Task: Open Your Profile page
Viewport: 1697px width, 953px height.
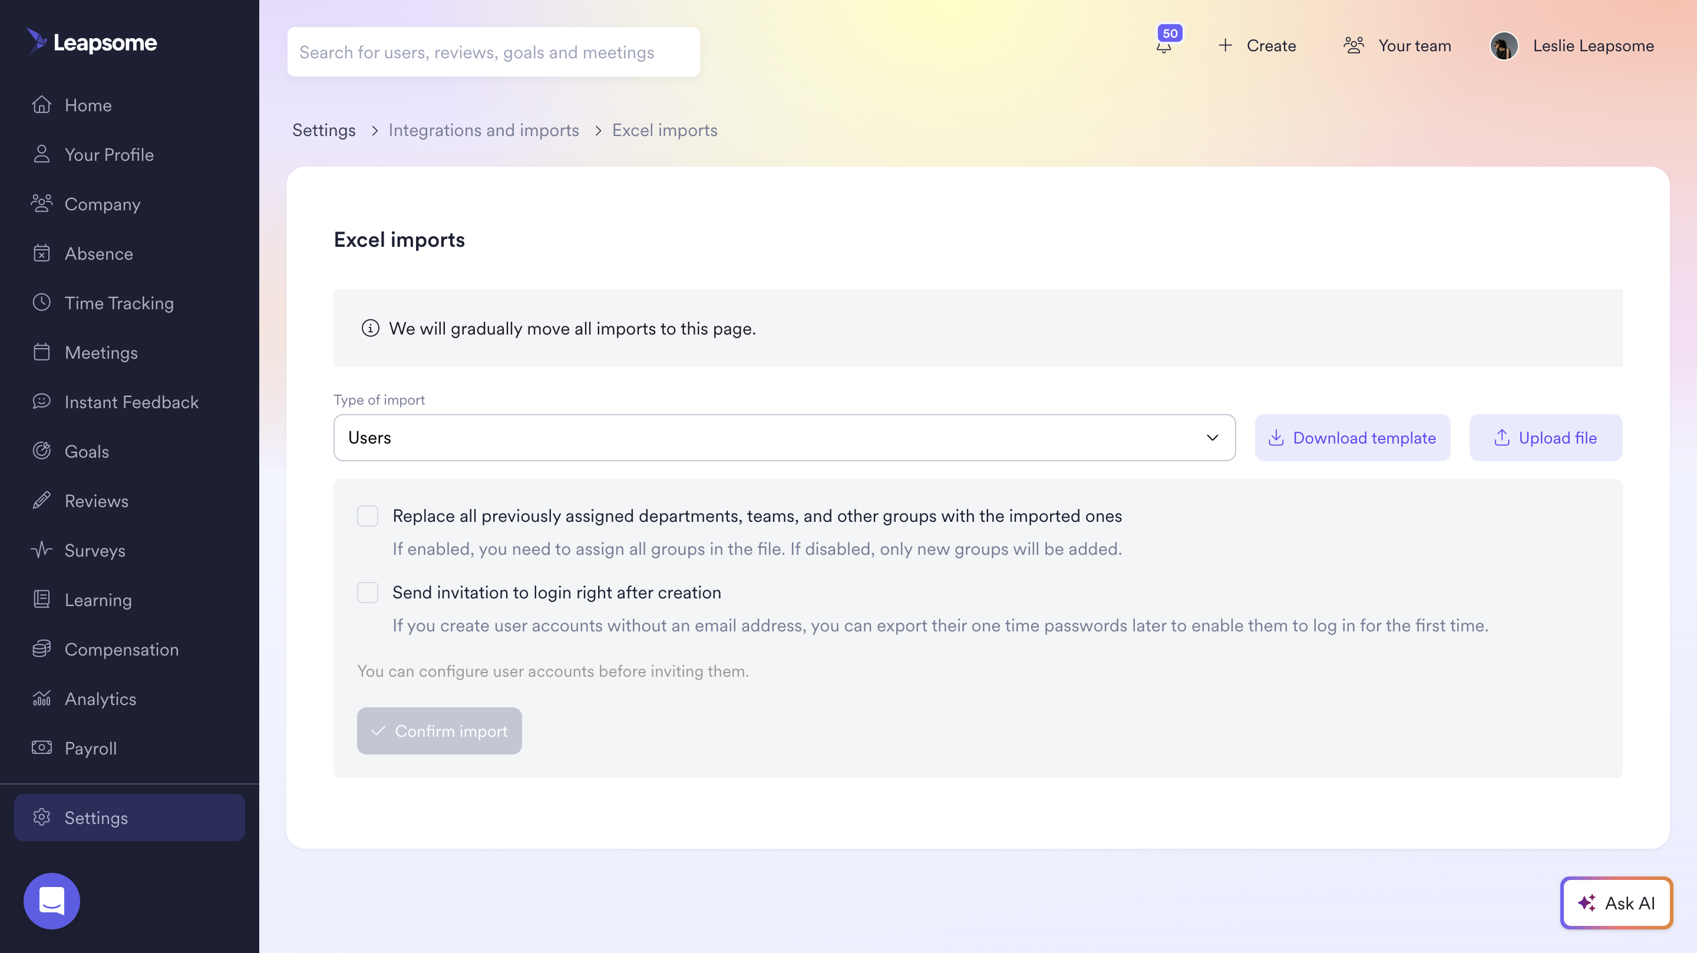Action: (129, 154)
